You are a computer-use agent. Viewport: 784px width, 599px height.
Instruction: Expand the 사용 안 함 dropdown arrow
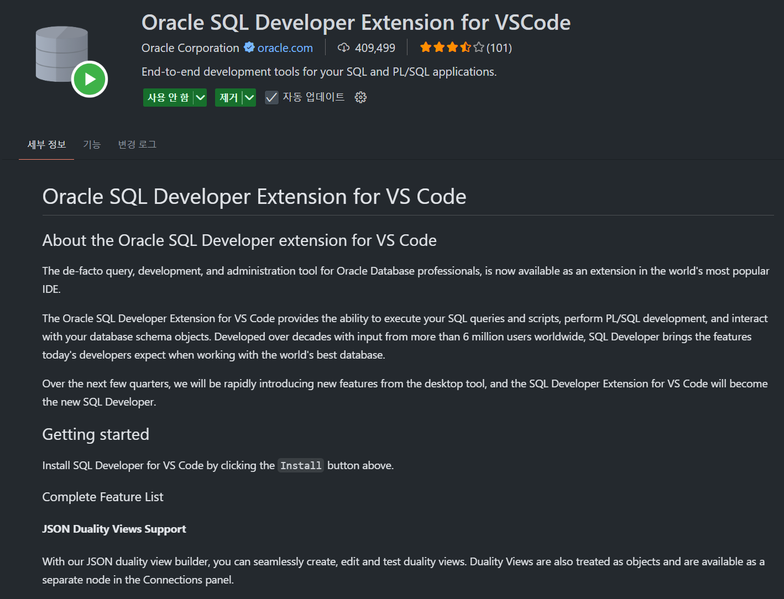click(200, 97)
